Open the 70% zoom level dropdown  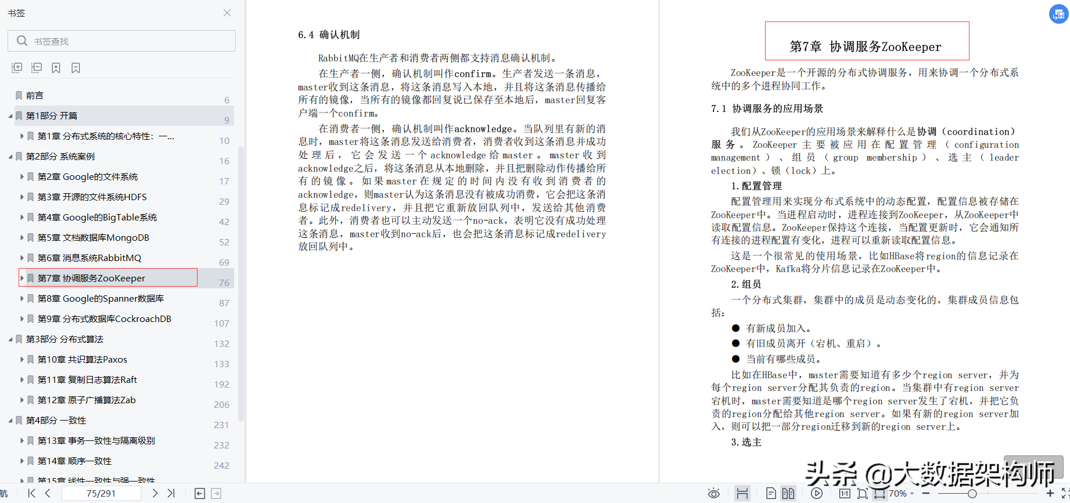[902, 493]
